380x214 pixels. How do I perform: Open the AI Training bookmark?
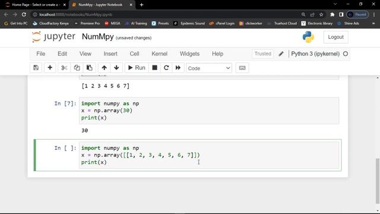[x=136, y=23]
